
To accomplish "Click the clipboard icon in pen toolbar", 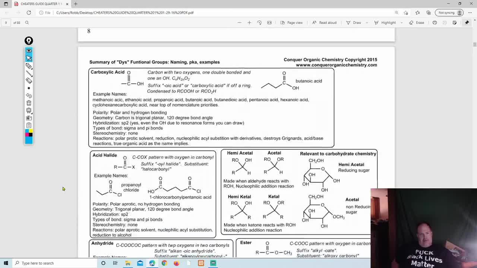I will coord(29,125).
